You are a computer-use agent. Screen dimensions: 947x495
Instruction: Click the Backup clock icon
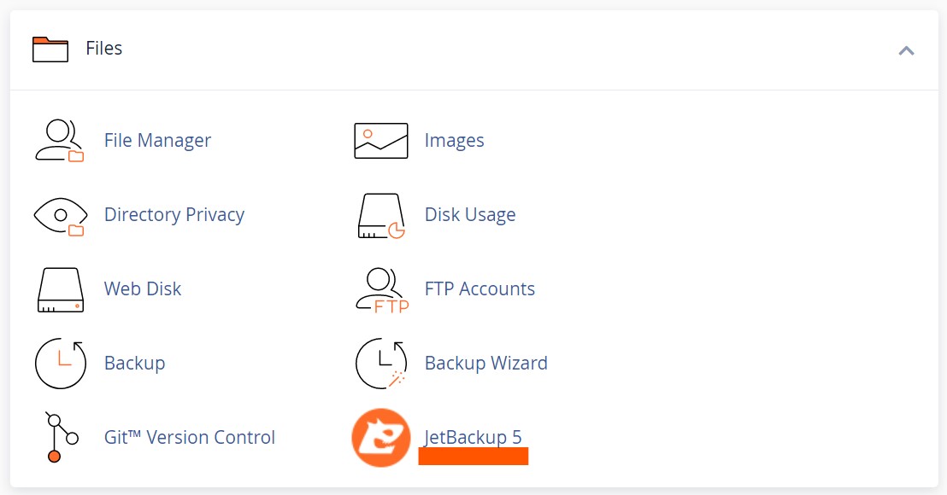point(60,364)
